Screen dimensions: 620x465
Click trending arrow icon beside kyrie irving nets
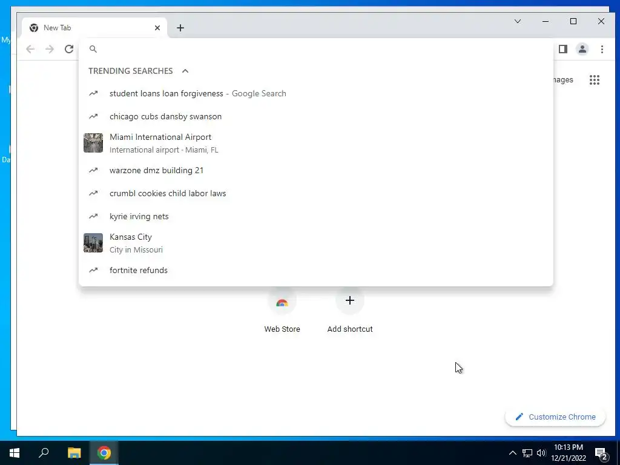tap(93, 216)
